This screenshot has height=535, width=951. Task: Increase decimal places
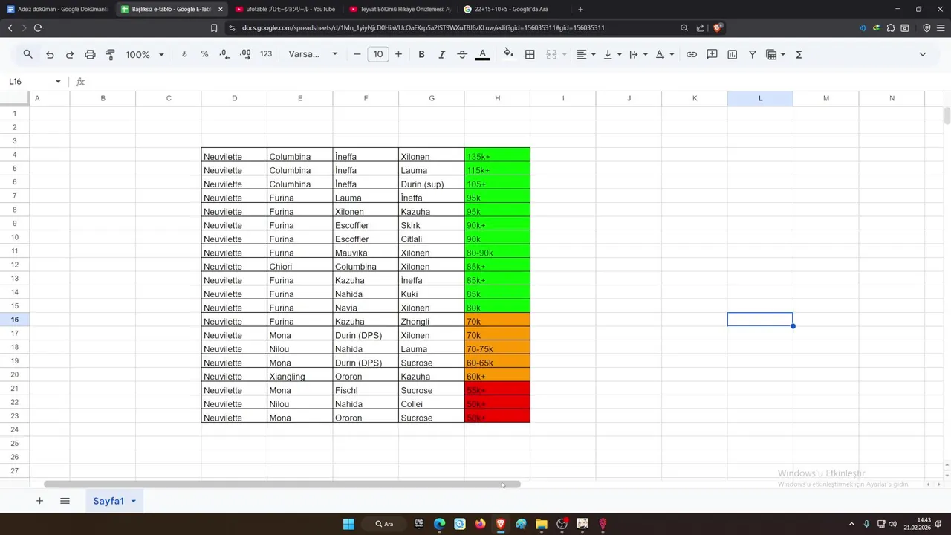245,54
